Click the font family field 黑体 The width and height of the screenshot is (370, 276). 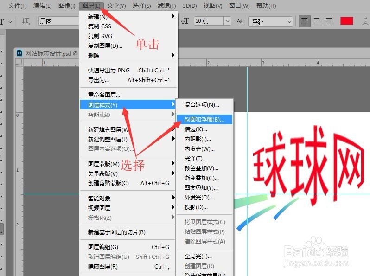pyautogui.click(x=58, y=21)
